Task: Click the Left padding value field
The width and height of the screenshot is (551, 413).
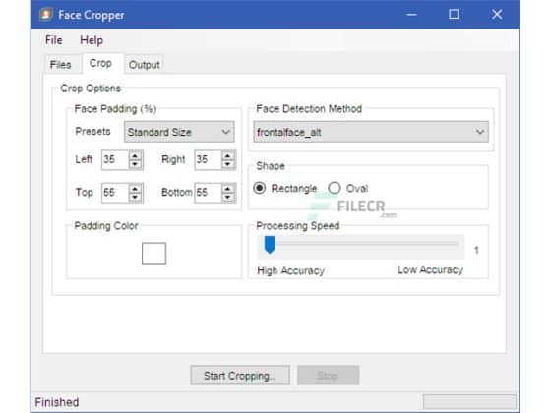Action: pyautogui.click(x=115, y=159)
